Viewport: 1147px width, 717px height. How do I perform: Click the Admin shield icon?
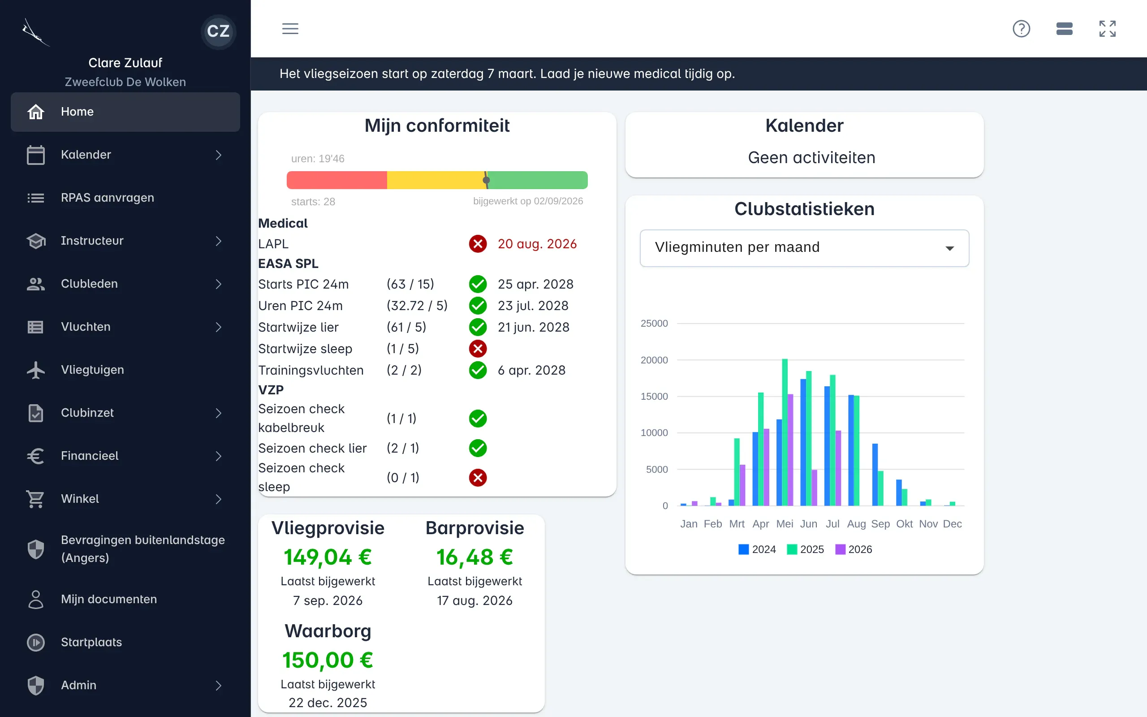(x=35, y=685)
